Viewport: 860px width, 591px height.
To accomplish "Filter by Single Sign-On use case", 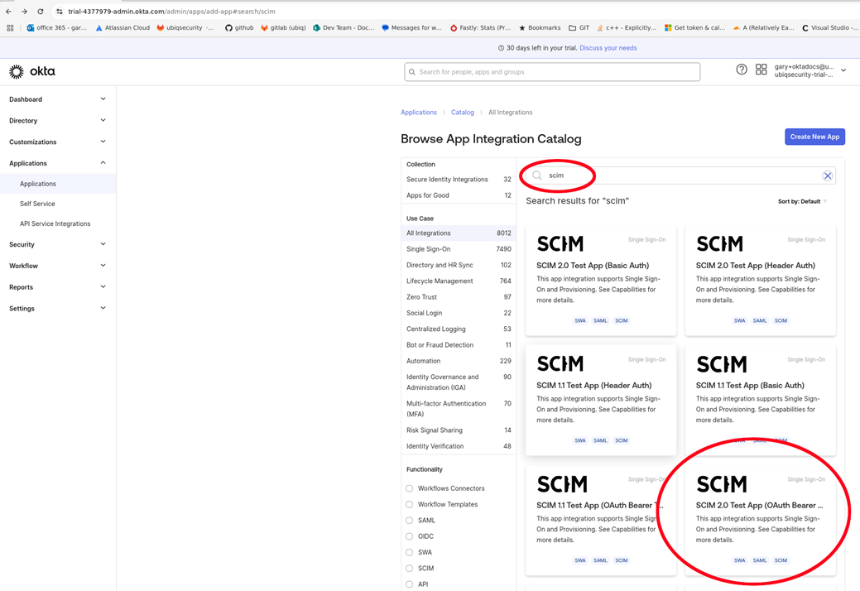I will click(x=459, y=249).
